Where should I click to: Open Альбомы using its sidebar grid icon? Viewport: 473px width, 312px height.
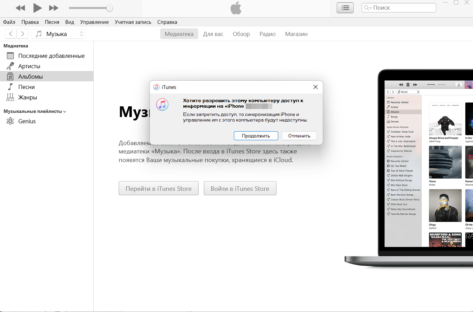coord(10,76)
